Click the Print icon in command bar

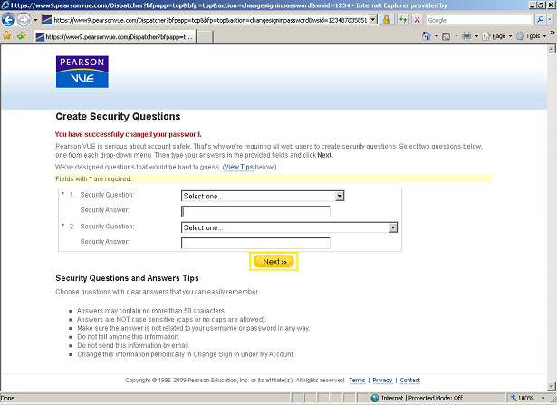click(466, 36)
